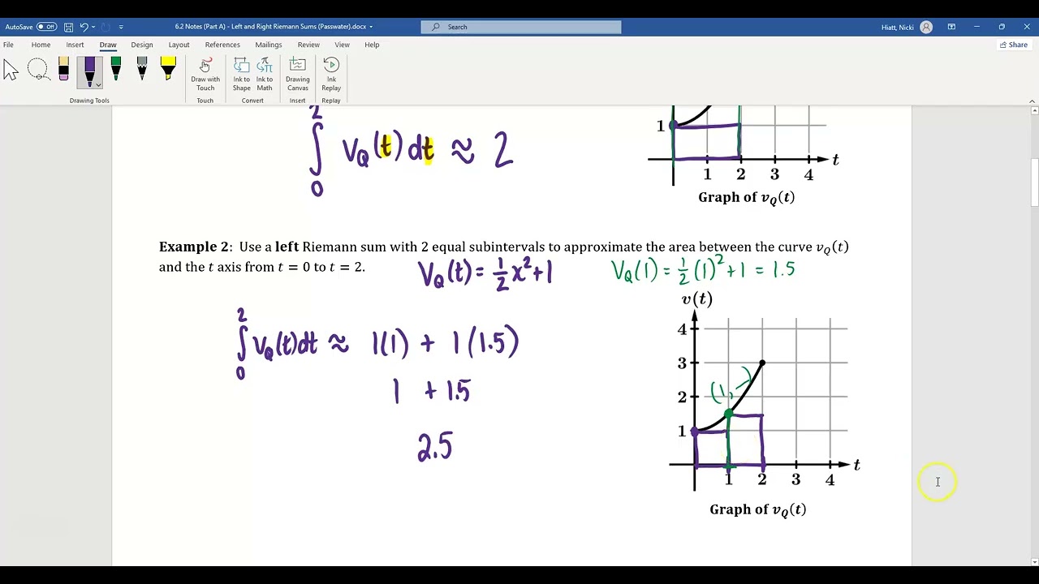1039x584 pixels.
Task: Toggle Draw with Touch
Action: 205,75
